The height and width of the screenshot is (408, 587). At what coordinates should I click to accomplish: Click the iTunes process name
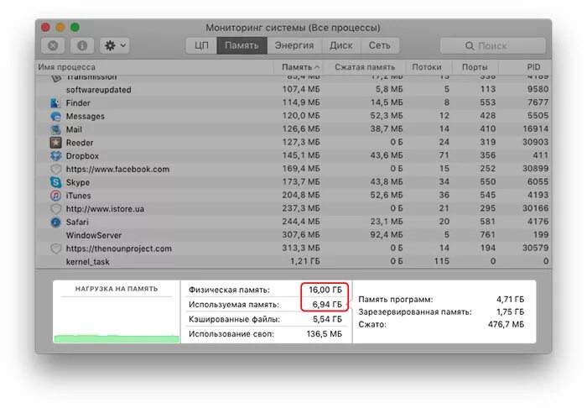pos(78,196)
